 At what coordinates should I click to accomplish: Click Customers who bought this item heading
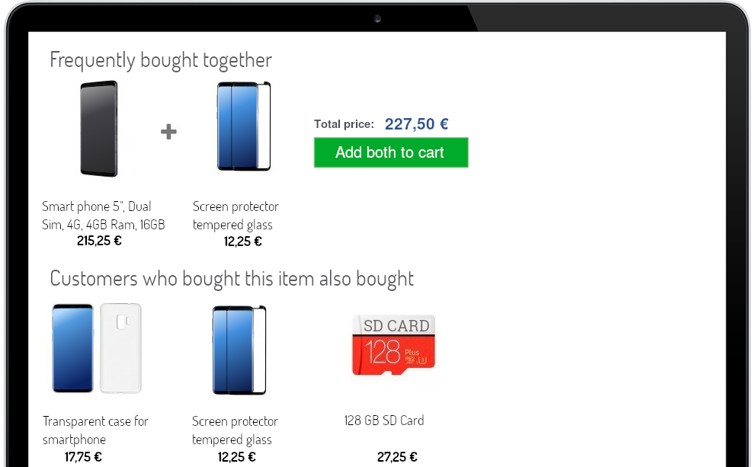(232, 279)
